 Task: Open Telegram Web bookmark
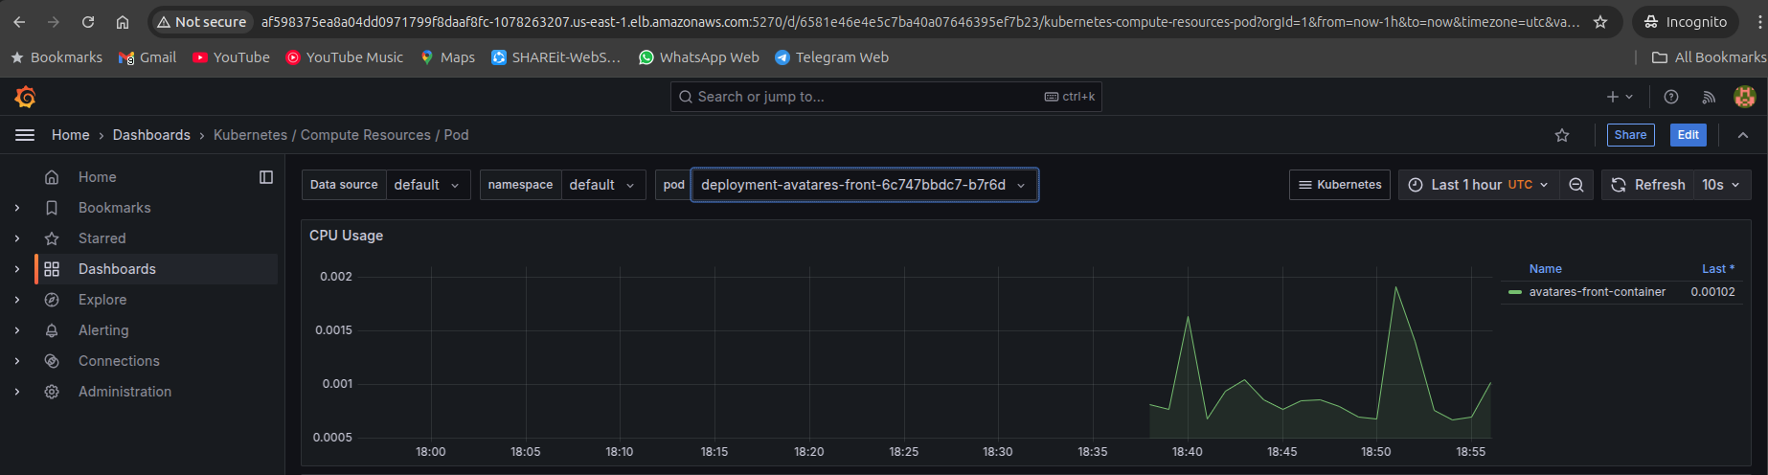[831, 57]
